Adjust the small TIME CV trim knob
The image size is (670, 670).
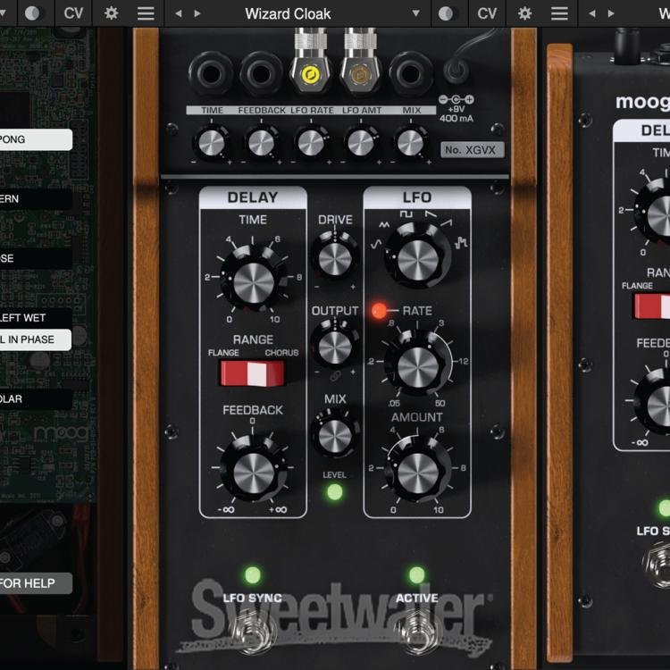pos(212,143)
